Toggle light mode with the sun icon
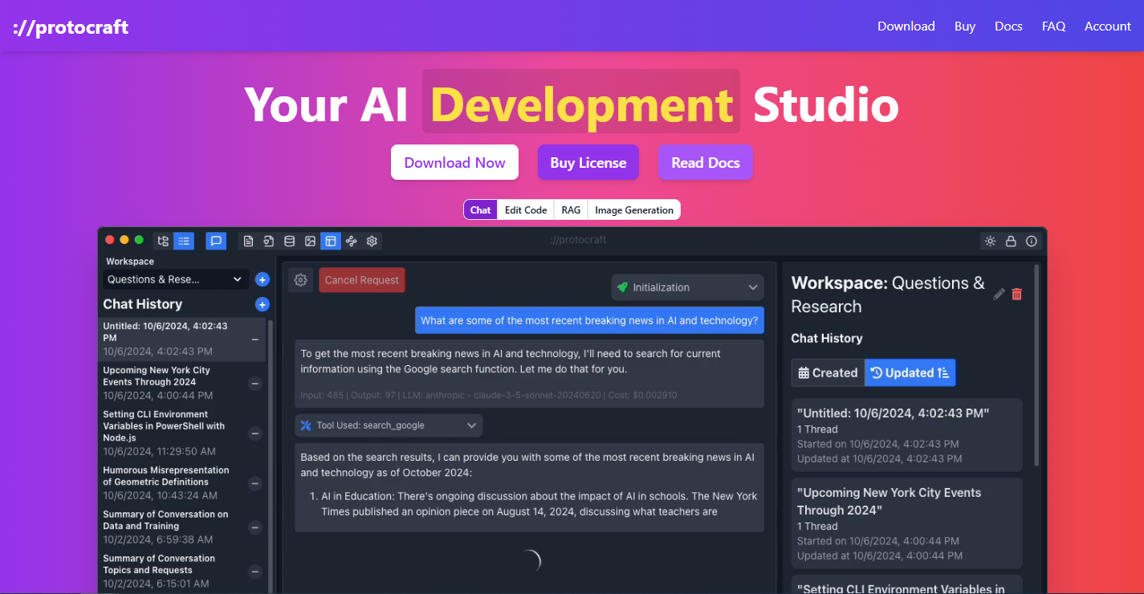1144x594 pixels. point(991,241)
